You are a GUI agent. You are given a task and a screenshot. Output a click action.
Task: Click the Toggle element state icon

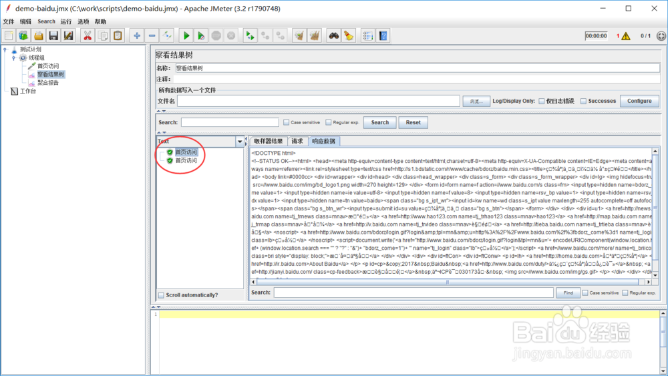[166, 36]
